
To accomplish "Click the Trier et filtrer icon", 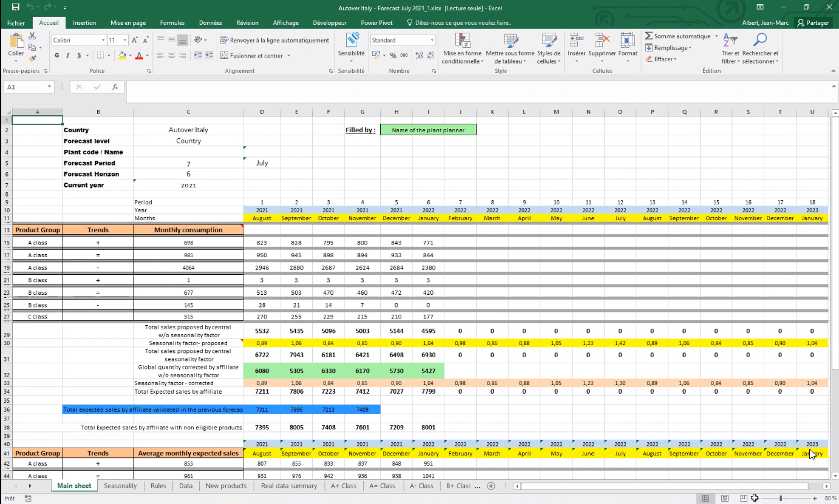I will click(x=730, y=41).
